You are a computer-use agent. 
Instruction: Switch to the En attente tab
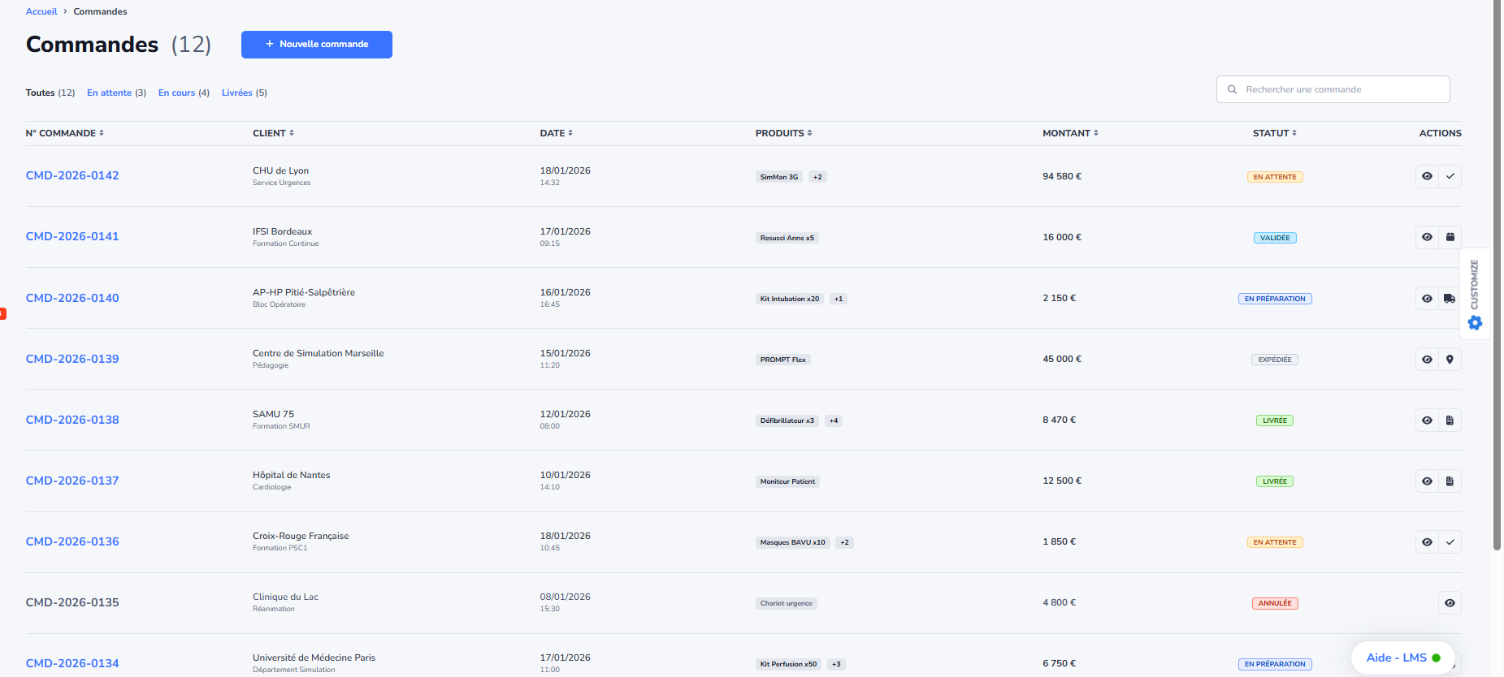click(116, 93)
